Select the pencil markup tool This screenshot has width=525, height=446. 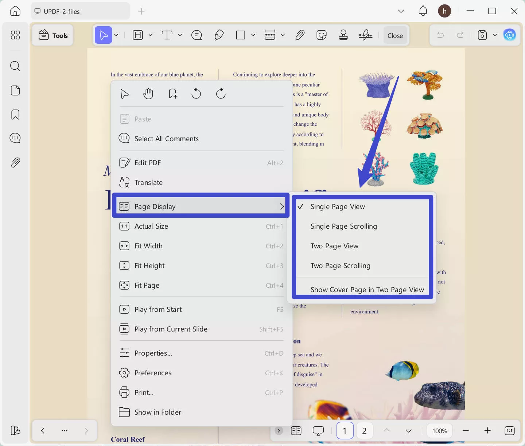click(219, 35)
